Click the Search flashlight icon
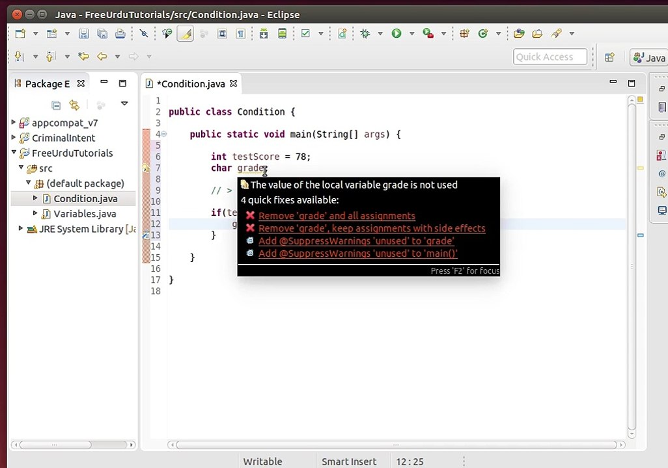The height and width of the screenshot is (468, 668). (x=557, y=33)
